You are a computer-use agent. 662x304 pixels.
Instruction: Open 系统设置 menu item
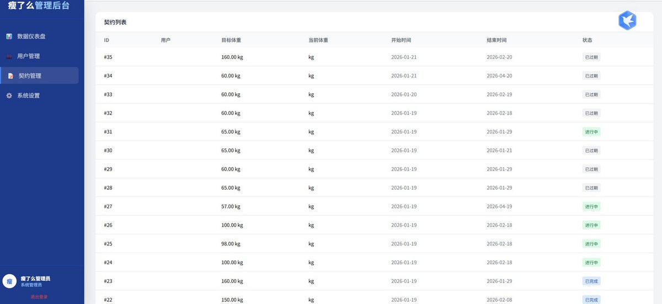pyautogui.click(x=40, y=95)
